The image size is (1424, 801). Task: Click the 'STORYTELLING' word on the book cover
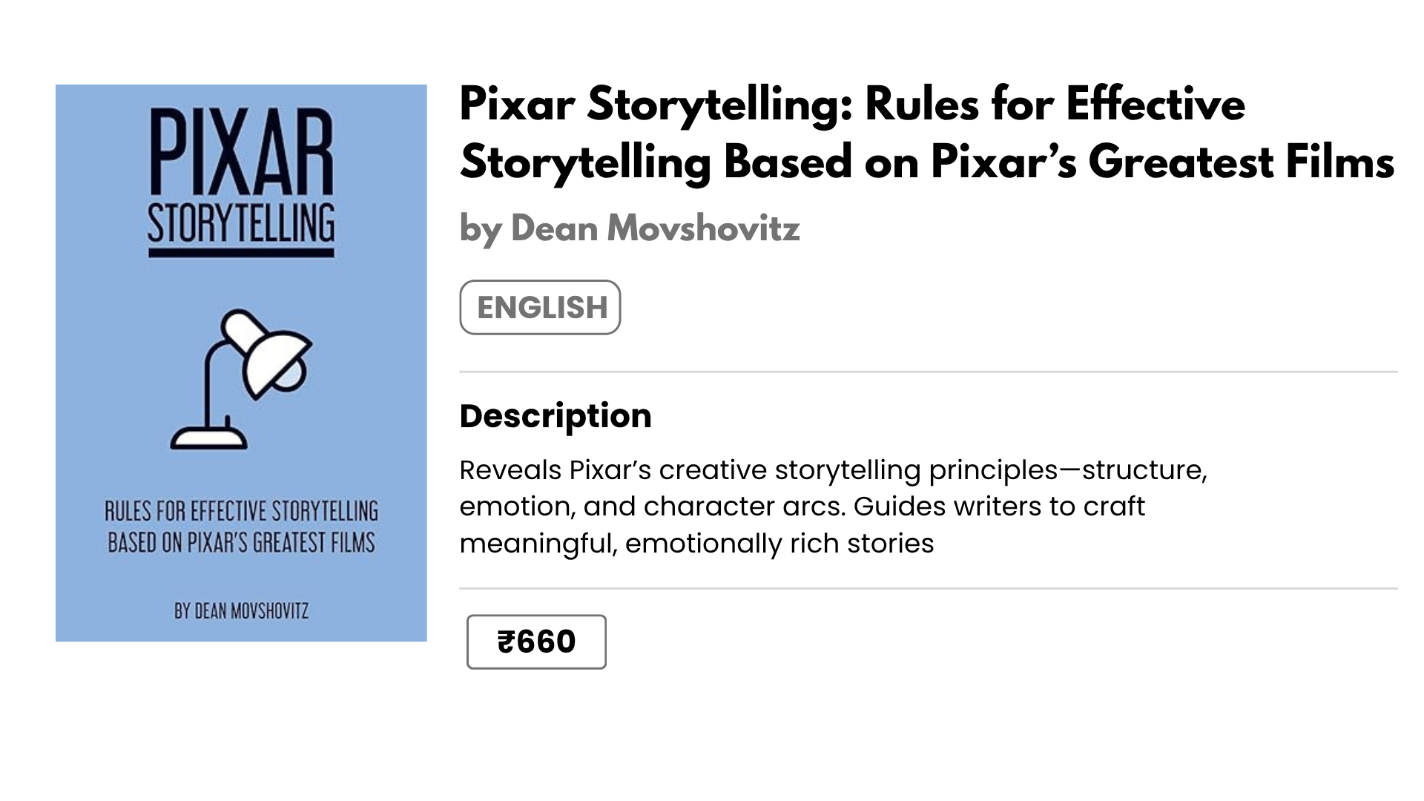[241, 224]
